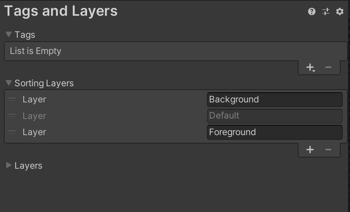Image resolution: width=350 pixels, height=212 pixels.
Task: Open the help documentation icon
Action: [x=312, y=11]
